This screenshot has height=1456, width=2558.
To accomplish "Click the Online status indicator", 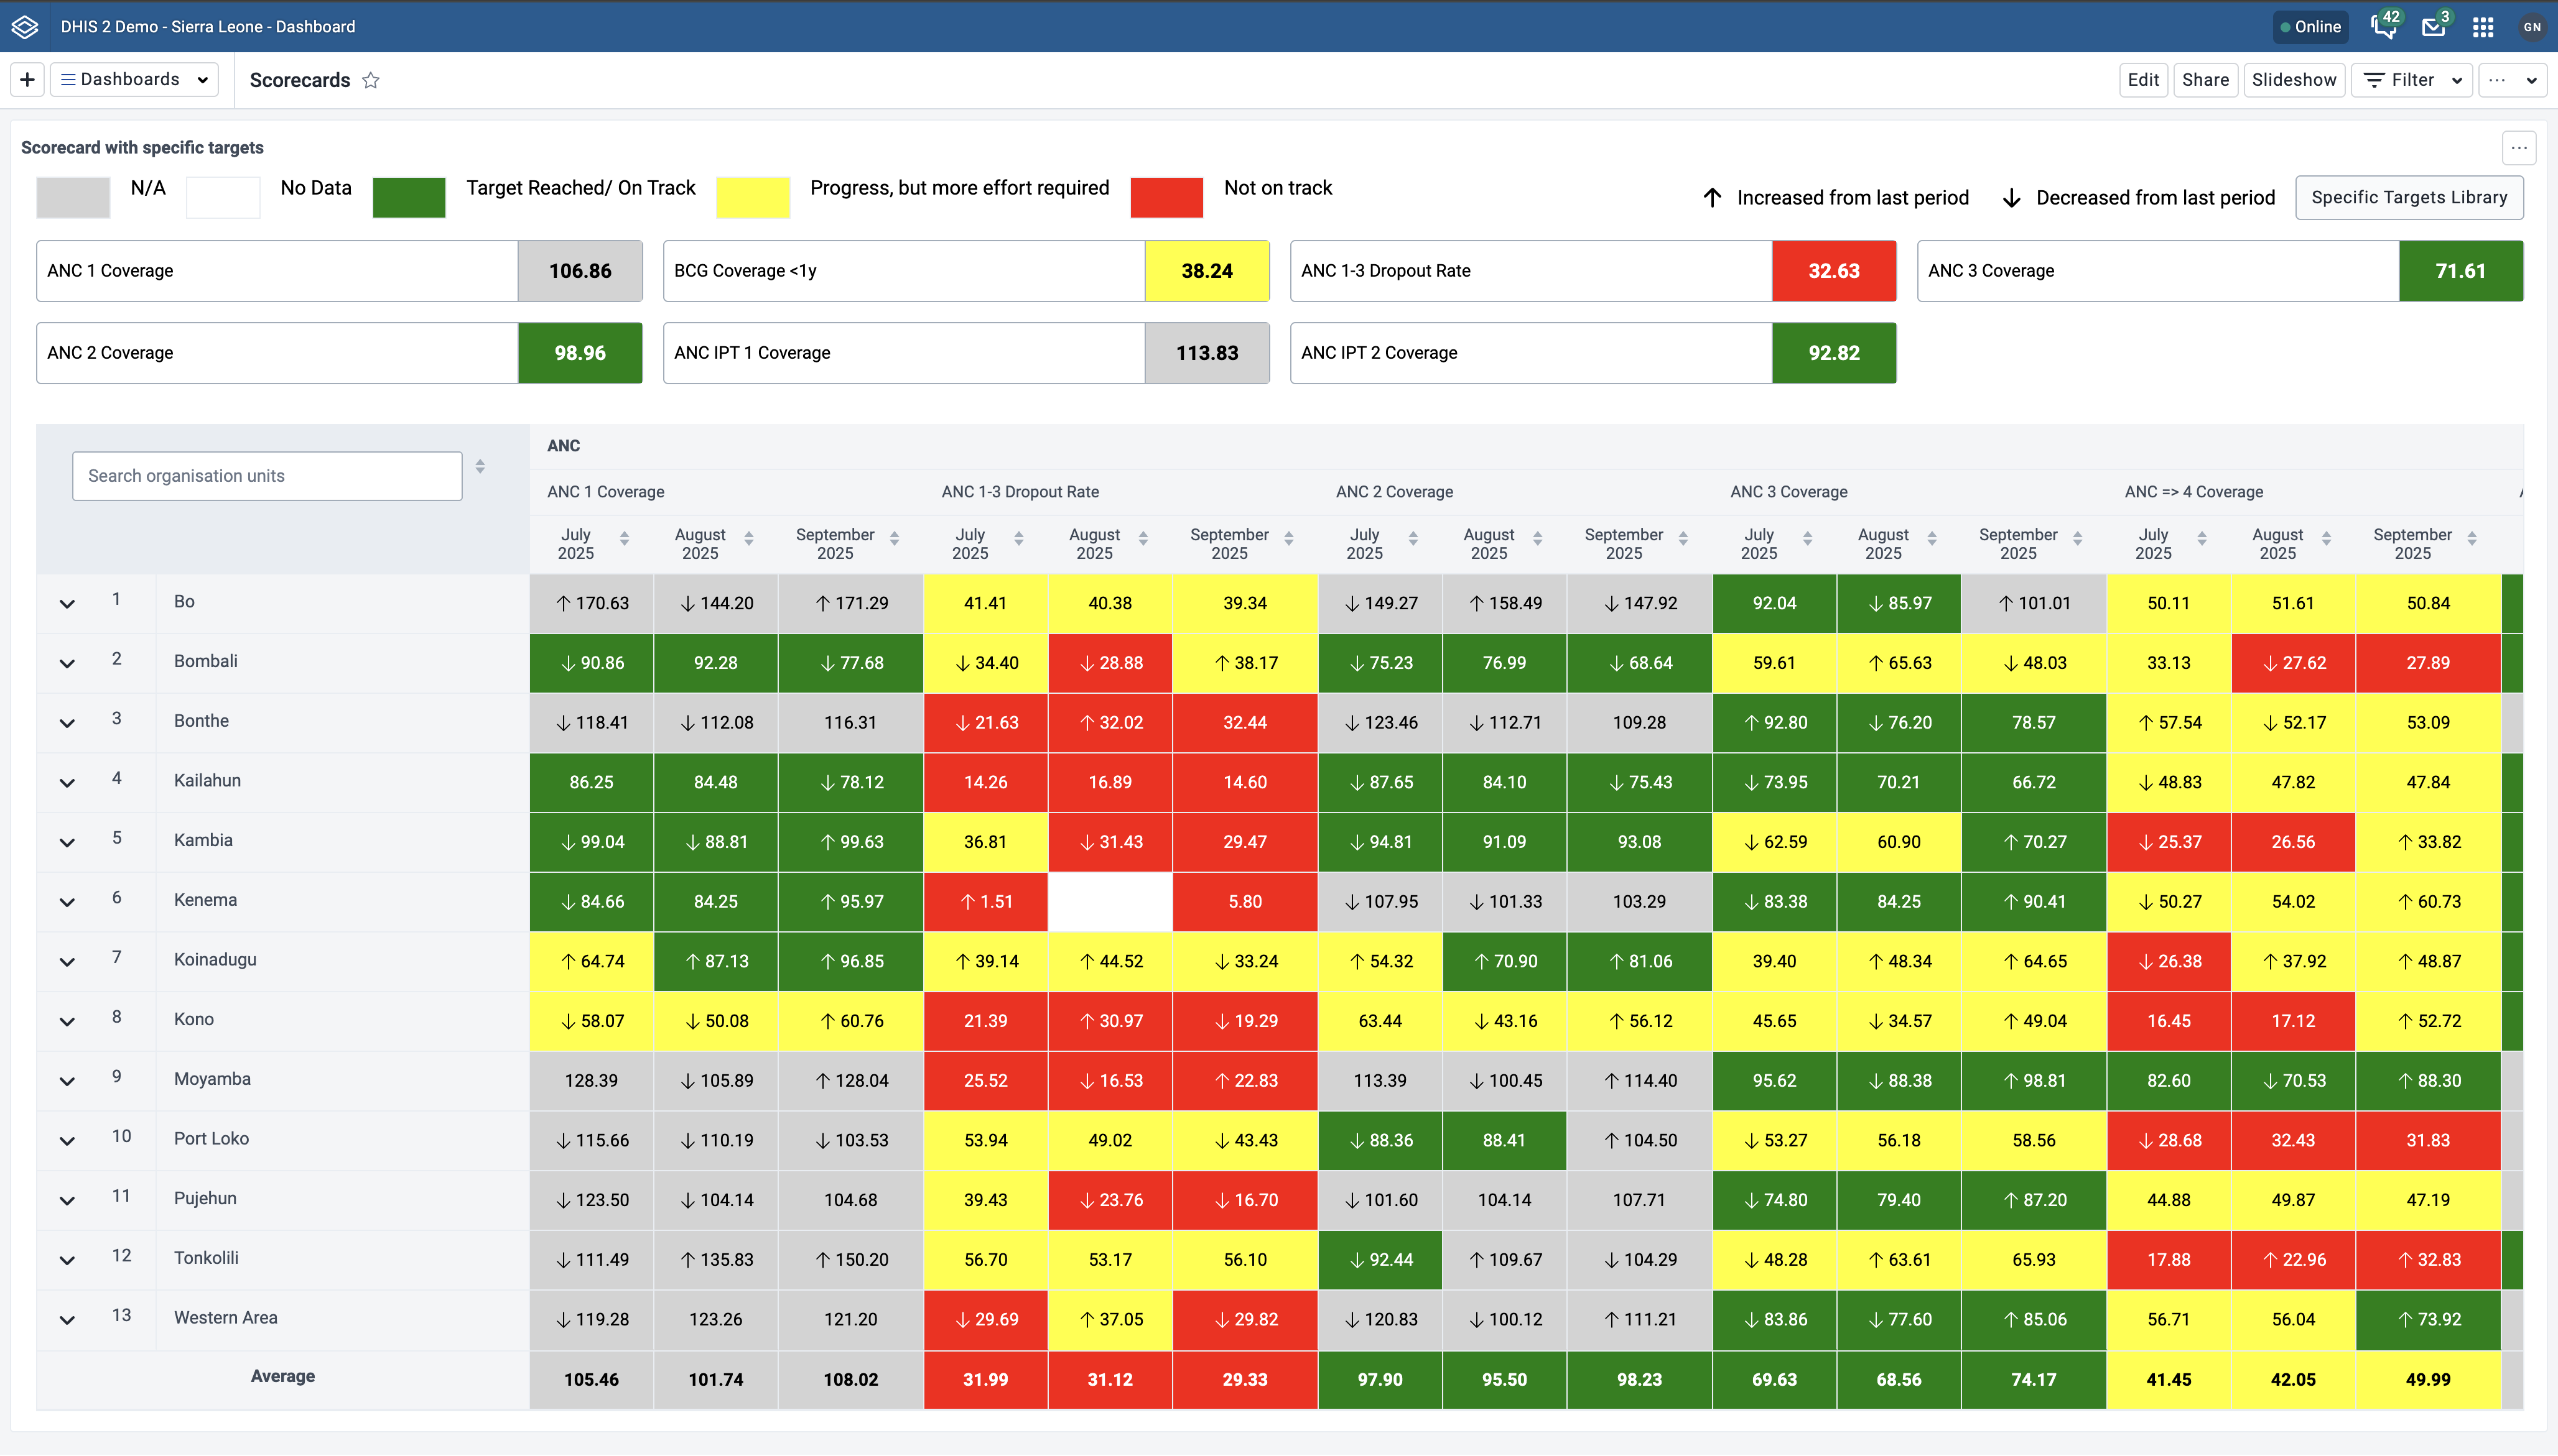I will point(2310,27).
